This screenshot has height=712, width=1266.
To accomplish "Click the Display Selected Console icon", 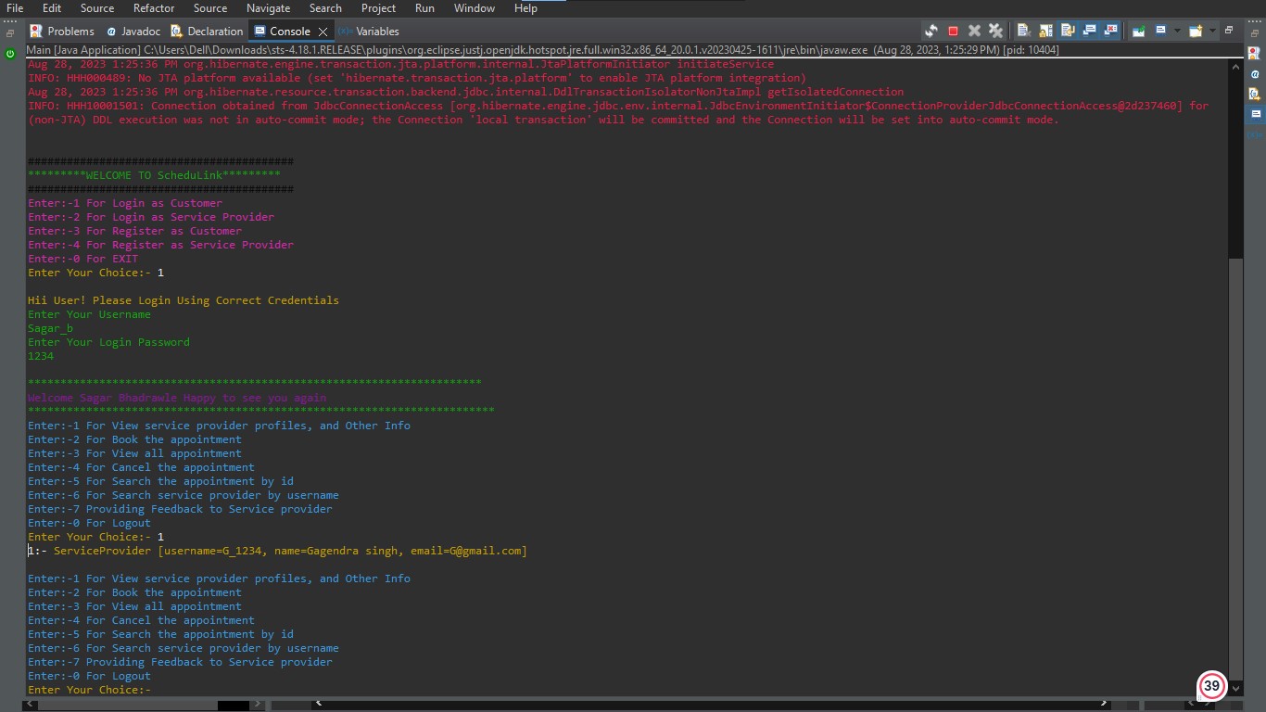I will click(x=1160, y=31).
